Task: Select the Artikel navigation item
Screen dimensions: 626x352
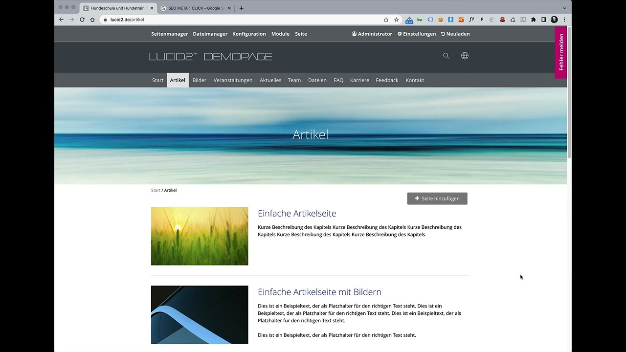Action: tap(178, 80)
